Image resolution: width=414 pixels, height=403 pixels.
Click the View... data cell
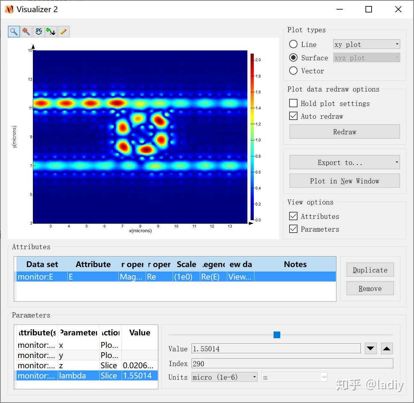240,277
